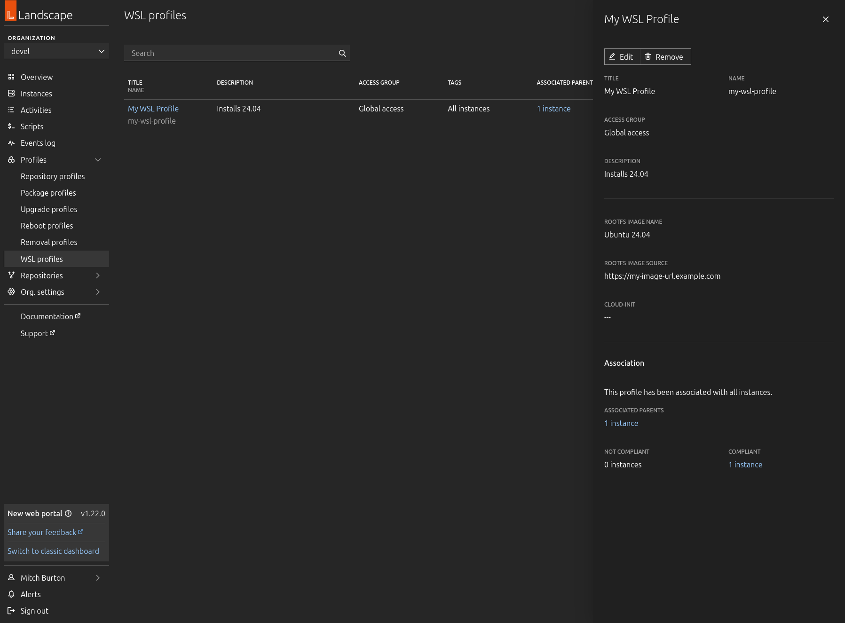This screenshot has height=623, width=845.
Task: Expand the Mitch Burton account chevron
Action: pyautogui.click(x=98, y=577)
